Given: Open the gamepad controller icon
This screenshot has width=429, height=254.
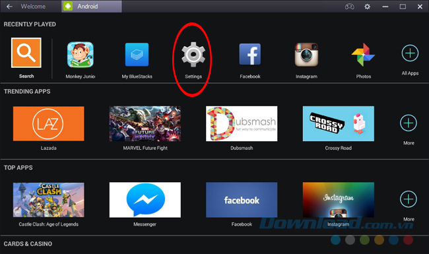Looking at the screenshot, I should click(349, 7).
